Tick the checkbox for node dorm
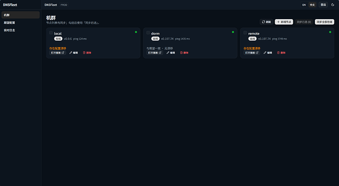339x186 pixels. [x=148, y=32]
